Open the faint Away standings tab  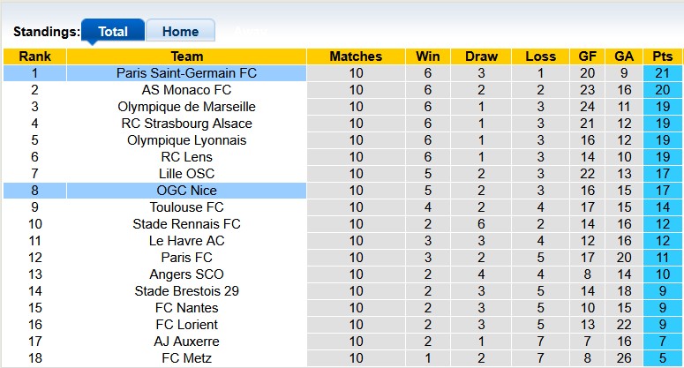coord(250,32)
